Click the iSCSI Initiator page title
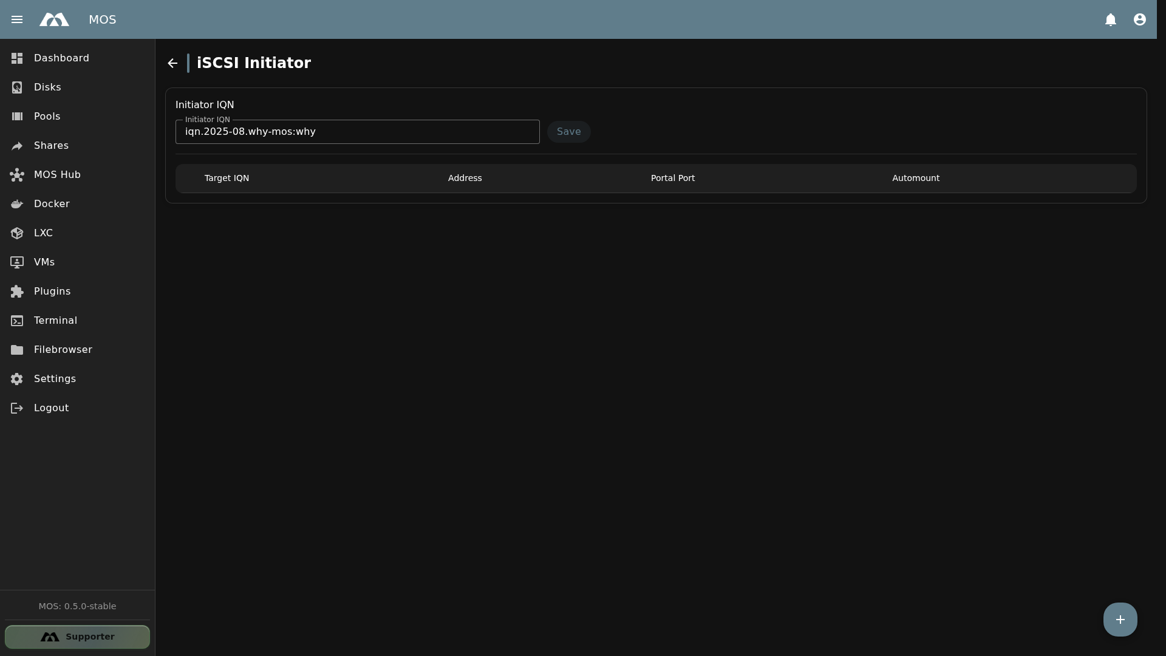 point(254,63)
